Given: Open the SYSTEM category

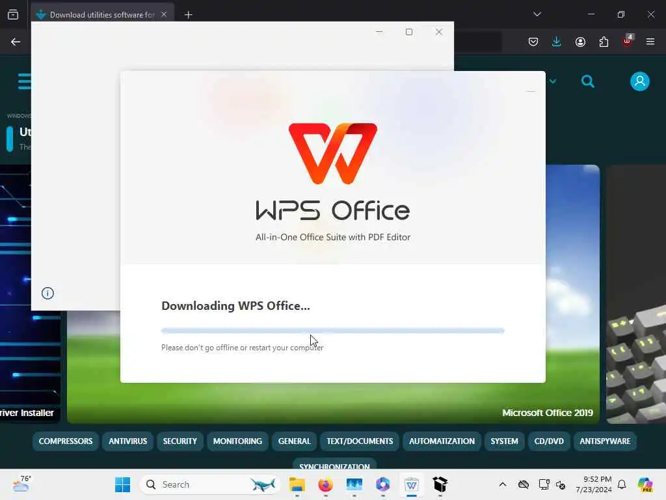Looking at the screenshot, I should tap(504, 441).
